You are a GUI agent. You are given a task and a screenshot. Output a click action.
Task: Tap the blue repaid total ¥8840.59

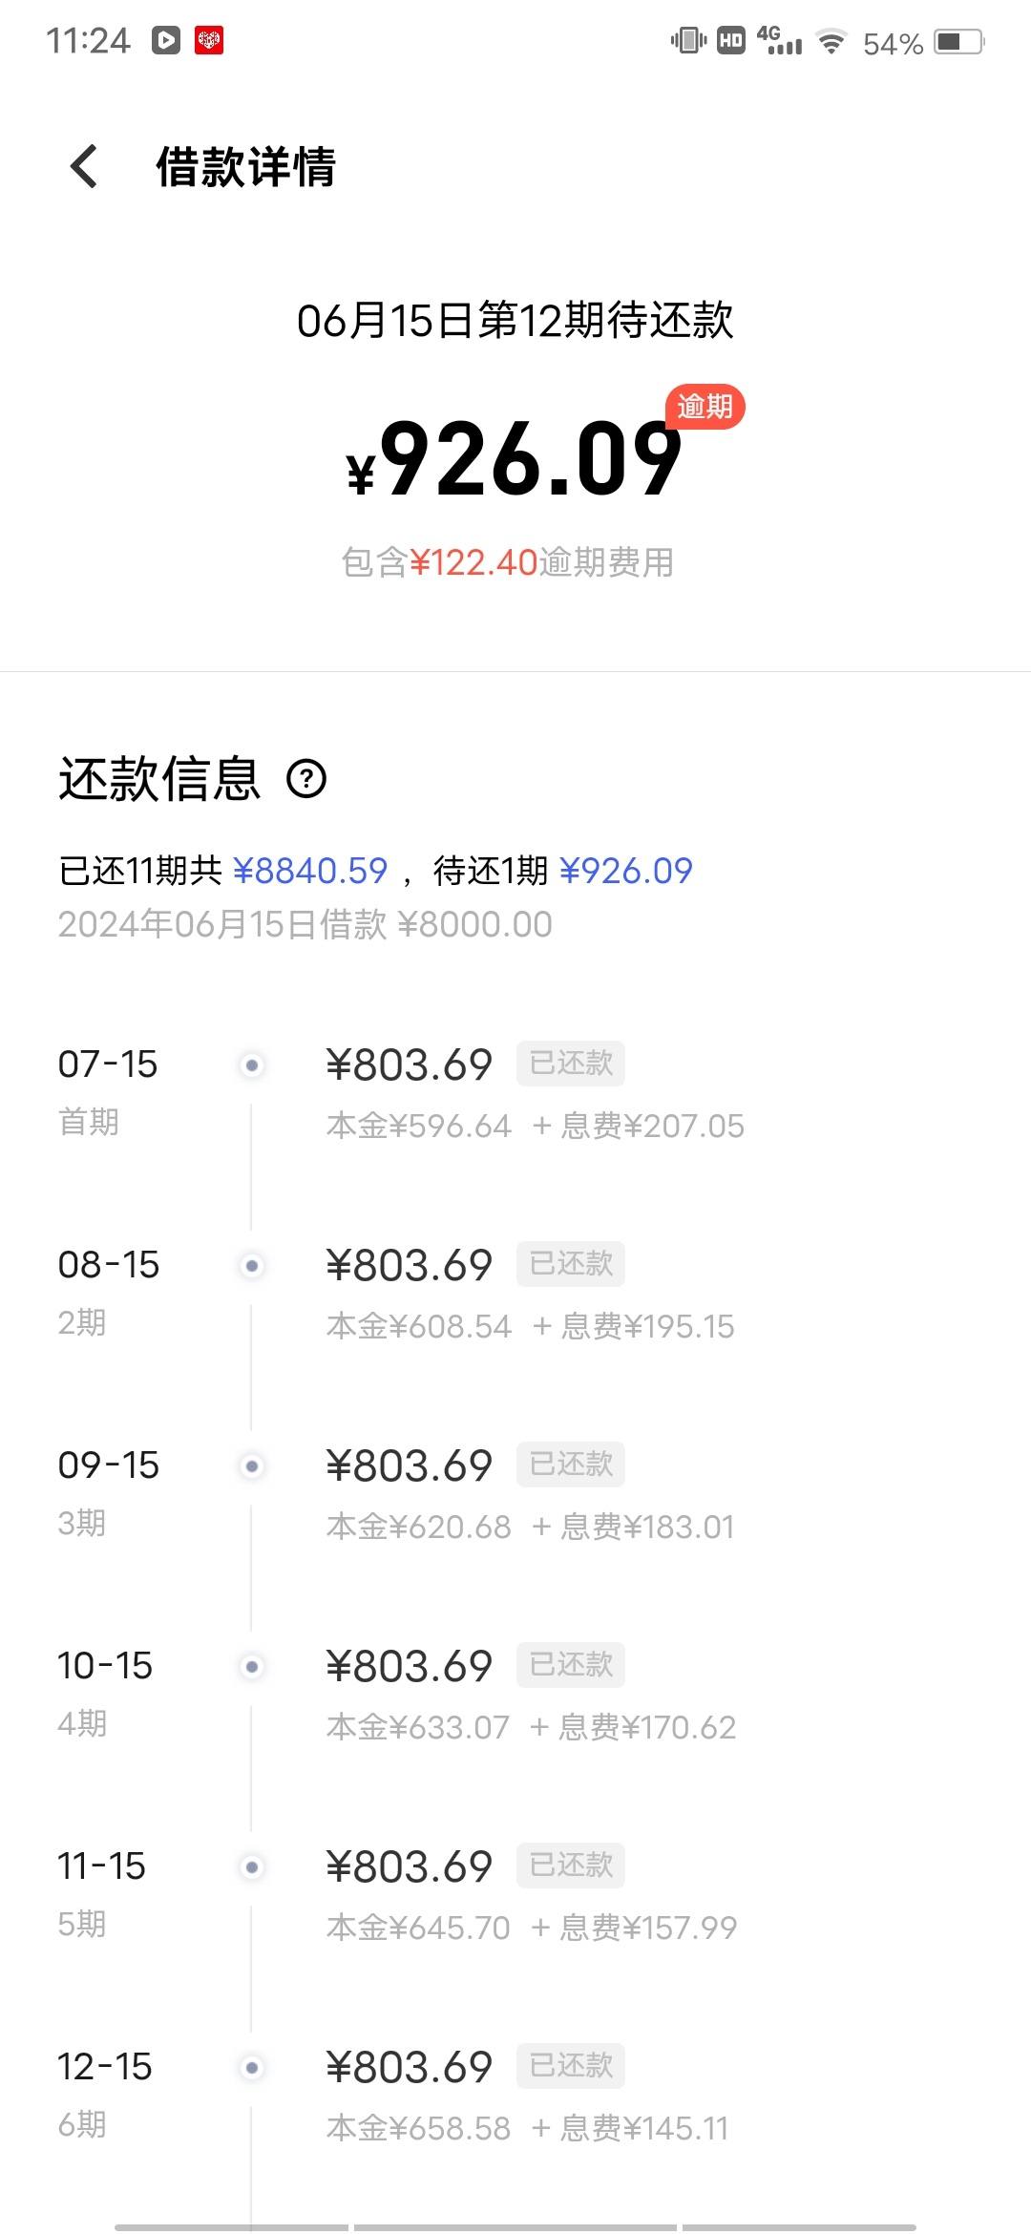[310, 871]
